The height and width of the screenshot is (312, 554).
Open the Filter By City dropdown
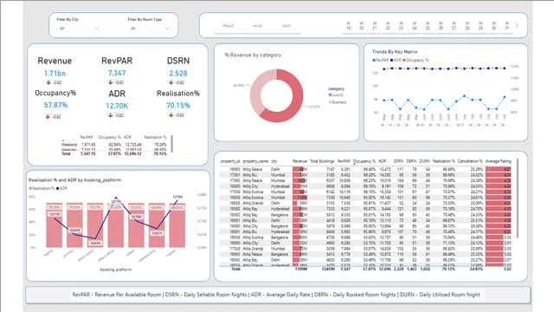79,29
